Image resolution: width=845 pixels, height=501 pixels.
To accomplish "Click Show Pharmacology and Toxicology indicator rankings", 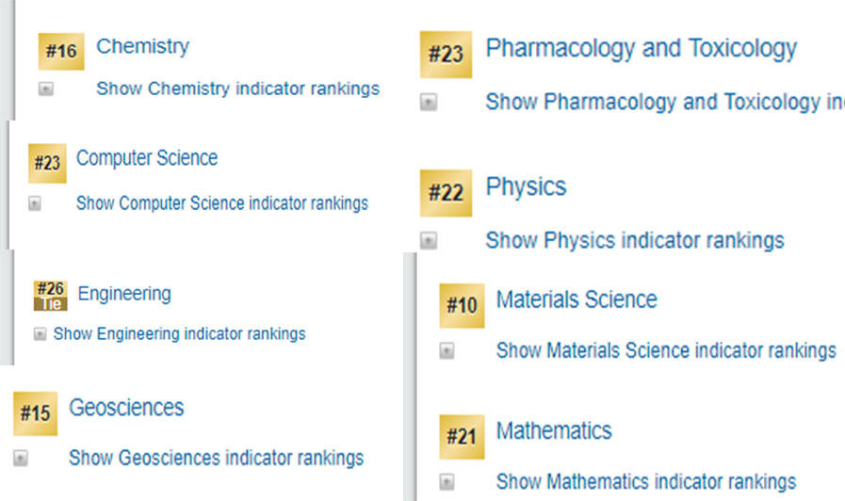I will tap(664, 102).
